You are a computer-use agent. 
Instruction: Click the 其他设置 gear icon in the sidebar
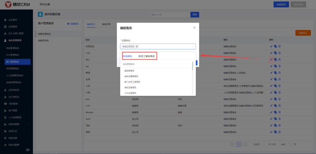point(5,138)
